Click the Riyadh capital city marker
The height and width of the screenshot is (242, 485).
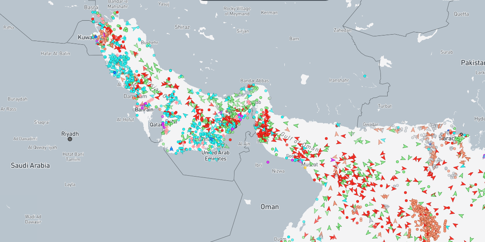coord(70,139)
